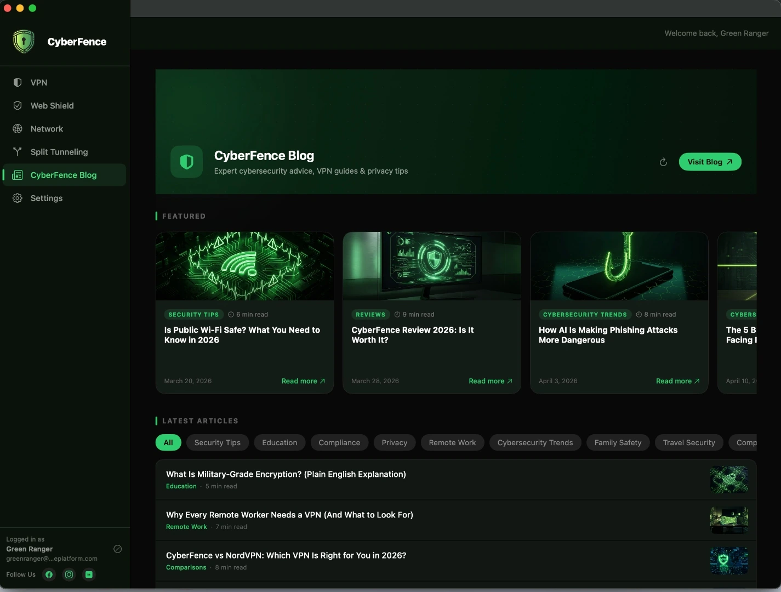Click the clock icon by 8 min read

[x=639, y=315]
